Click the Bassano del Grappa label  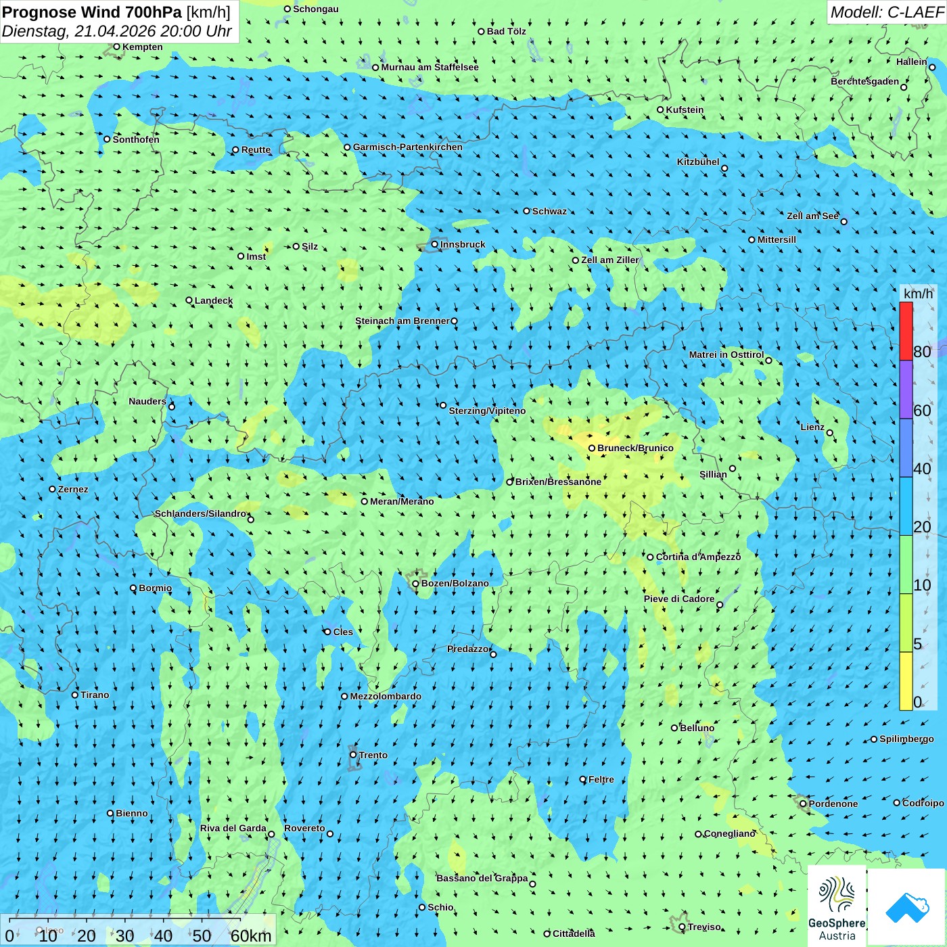tap(482, 878)
